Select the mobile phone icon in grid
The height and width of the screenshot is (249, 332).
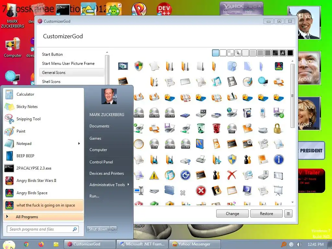pyautogui.click(x=263, y=113)
